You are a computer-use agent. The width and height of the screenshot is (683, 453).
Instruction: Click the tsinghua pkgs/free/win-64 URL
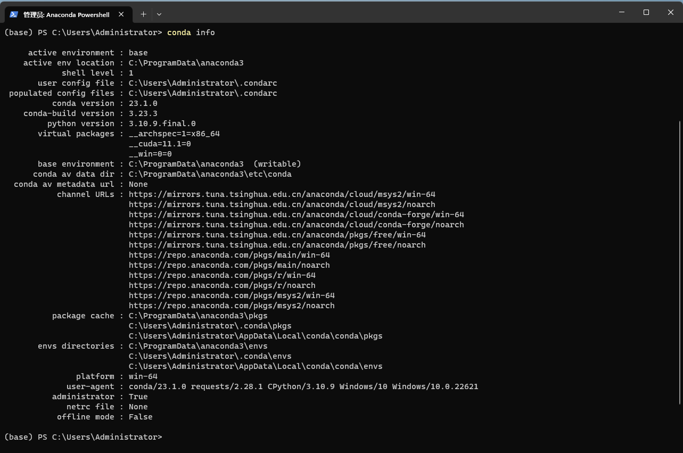point(277,235)
